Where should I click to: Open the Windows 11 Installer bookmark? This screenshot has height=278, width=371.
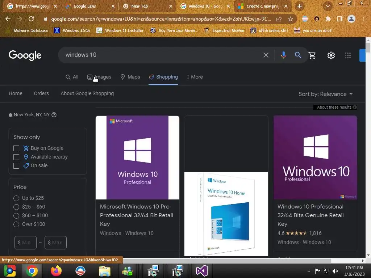(120, 30)
